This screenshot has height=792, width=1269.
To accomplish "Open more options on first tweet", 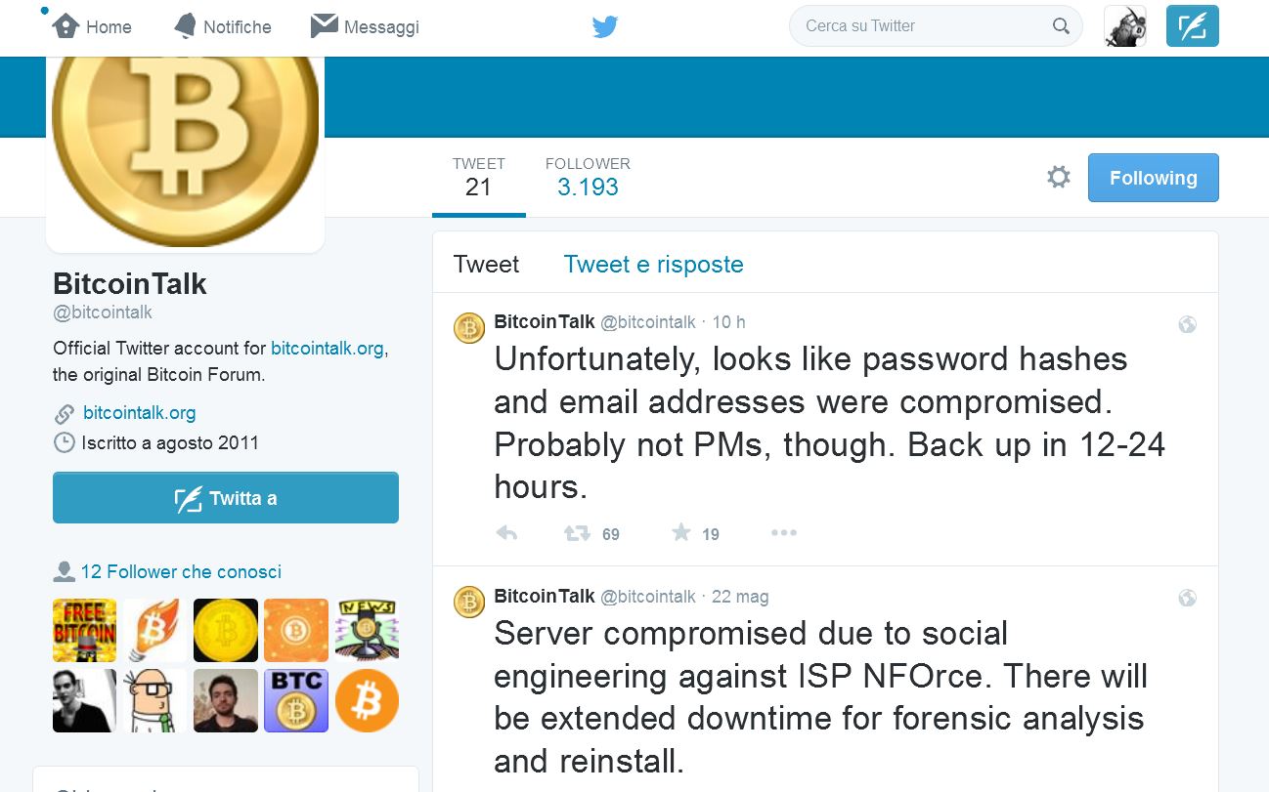I will [784, 532].
